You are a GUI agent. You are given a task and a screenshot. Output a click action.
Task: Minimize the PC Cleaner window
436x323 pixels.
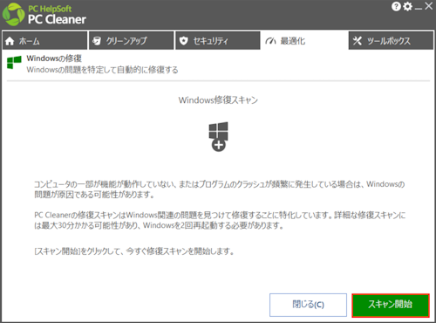point(419,8)
